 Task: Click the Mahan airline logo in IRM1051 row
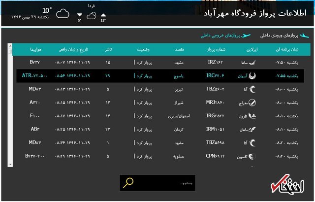pyautogui.click(x=252, y=130)
